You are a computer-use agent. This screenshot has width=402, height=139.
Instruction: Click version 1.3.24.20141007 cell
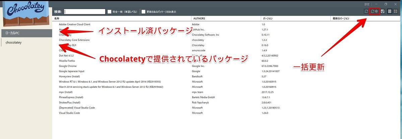tap(271, 71)
